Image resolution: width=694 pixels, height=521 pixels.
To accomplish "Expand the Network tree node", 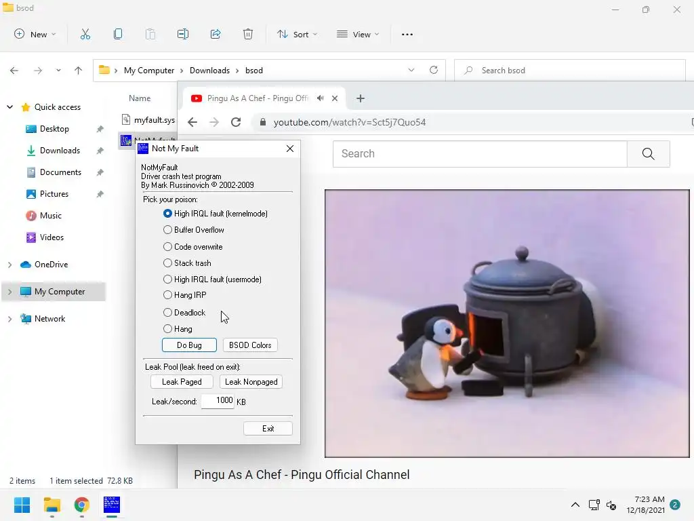I will pos(9,319).
